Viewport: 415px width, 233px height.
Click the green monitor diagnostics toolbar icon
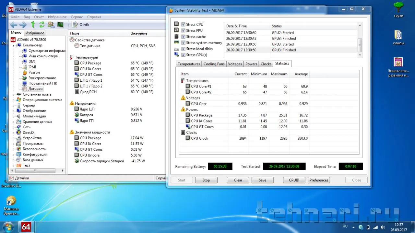(x=60, y=25)
